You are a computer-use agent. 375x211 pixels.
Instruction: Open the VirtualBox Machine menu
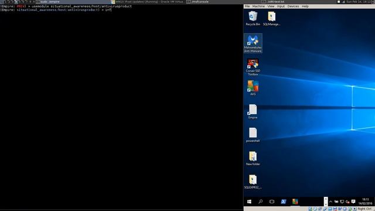[x=258, y=6]
